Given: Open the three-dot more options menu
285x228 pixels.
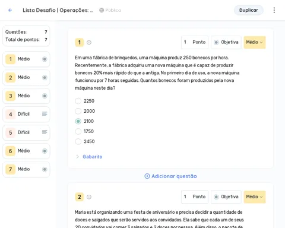Looking at the screenshot, I should click(x=274, y=10).
